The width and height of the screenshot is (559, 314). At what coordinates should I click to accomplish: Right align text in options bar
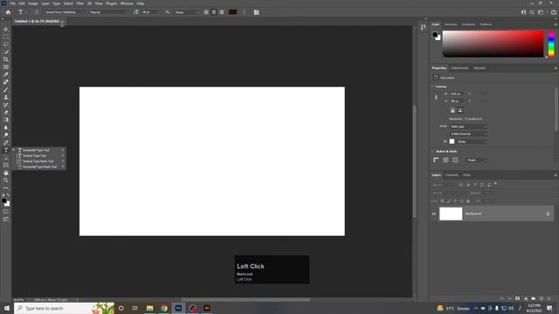coord(222,12)
